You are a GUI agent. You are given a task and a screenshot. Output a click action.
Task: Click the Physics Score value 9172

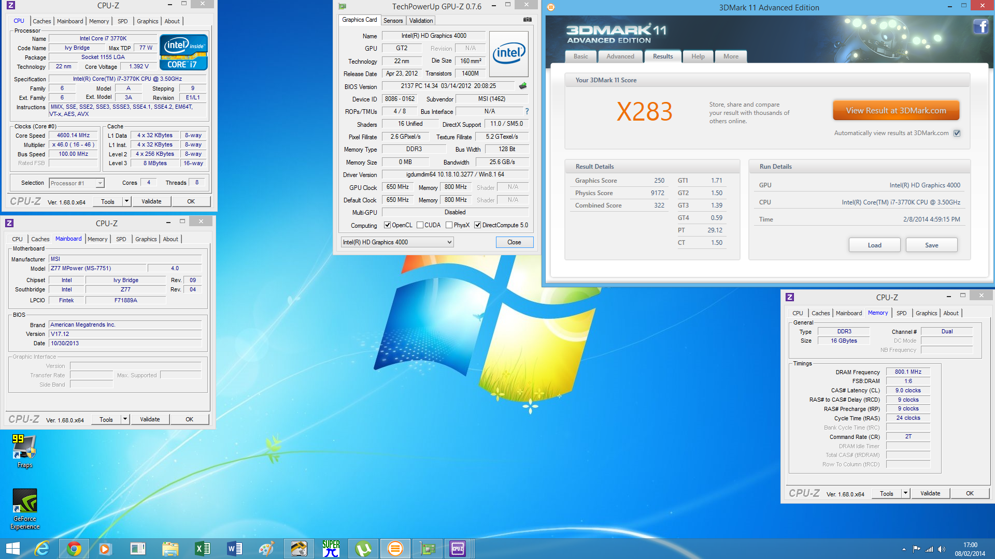(657, 193)
